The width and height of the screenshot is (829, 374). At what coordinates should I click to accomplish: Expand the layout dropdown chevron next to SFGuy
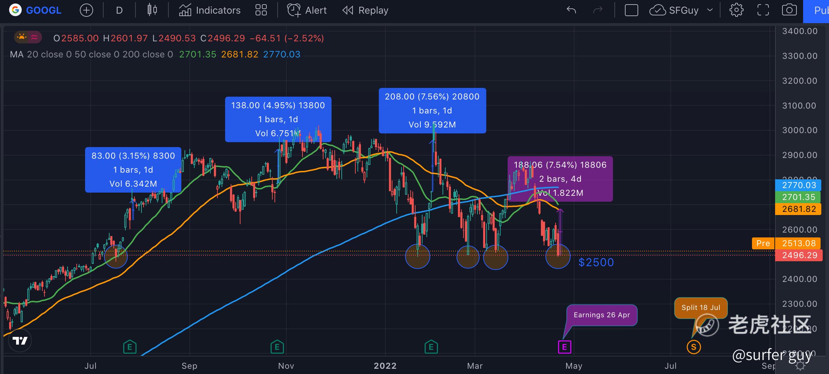710,10
